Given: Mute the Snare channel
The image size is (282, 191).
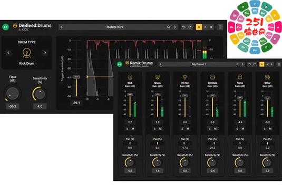Looking at the screenshot, I should pos(160,129).
